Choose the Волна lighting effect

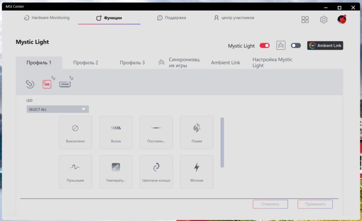[116, 132]
